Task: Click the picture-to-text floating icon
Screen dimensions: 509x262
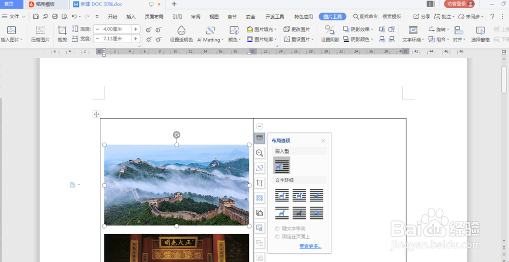Action: coord(260,213)
